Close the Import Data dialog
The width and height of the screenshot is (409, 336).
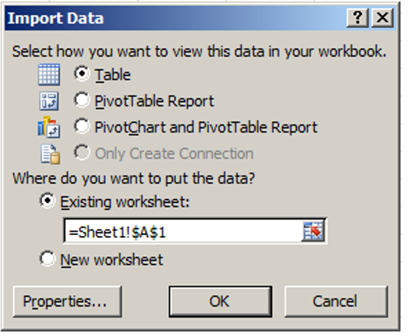tap(384, 18)
